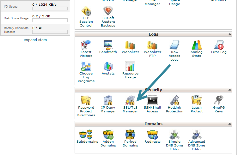Screen dimensions: 238x155
Task: Open HotLink Protection
Action: click(174, 101)
